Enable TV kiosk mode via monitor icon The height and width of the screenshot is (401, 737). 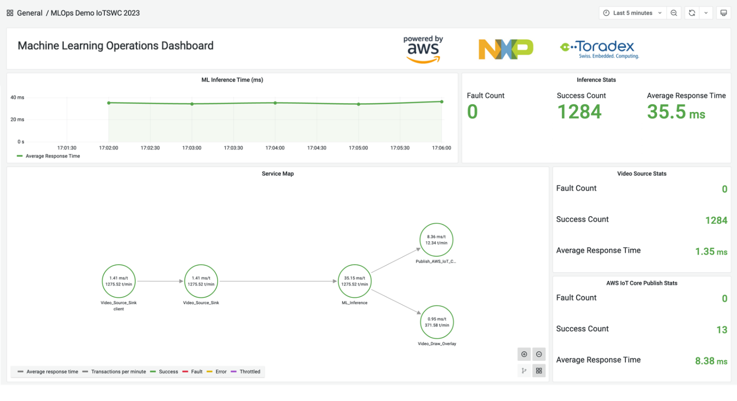pos(723,13)
